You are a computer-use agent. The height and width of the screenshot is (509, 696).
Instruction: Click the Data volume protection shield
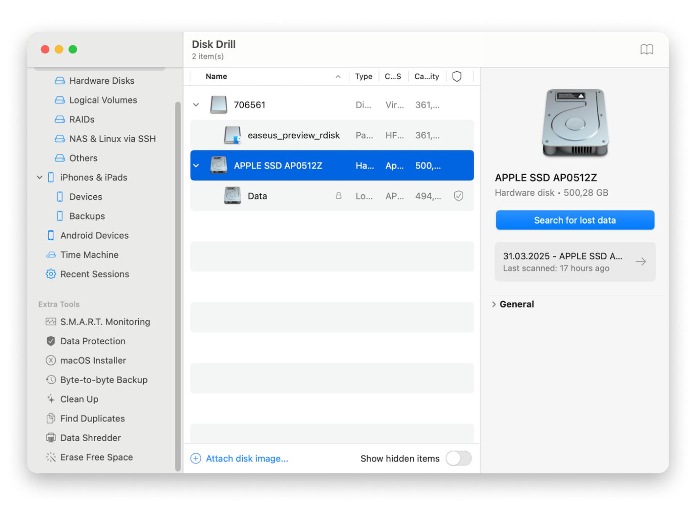click(458, 196)
